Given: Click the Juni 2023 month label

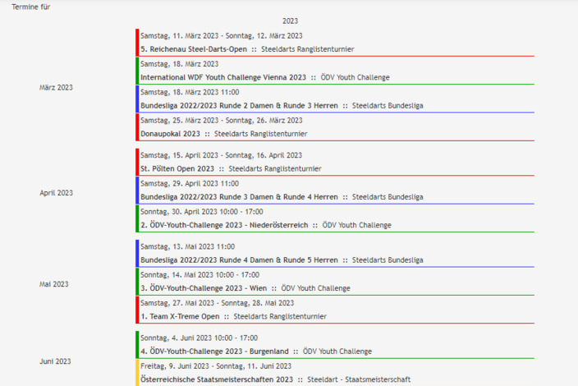Looking at the screenshot, I should click(x=55, y=361).
